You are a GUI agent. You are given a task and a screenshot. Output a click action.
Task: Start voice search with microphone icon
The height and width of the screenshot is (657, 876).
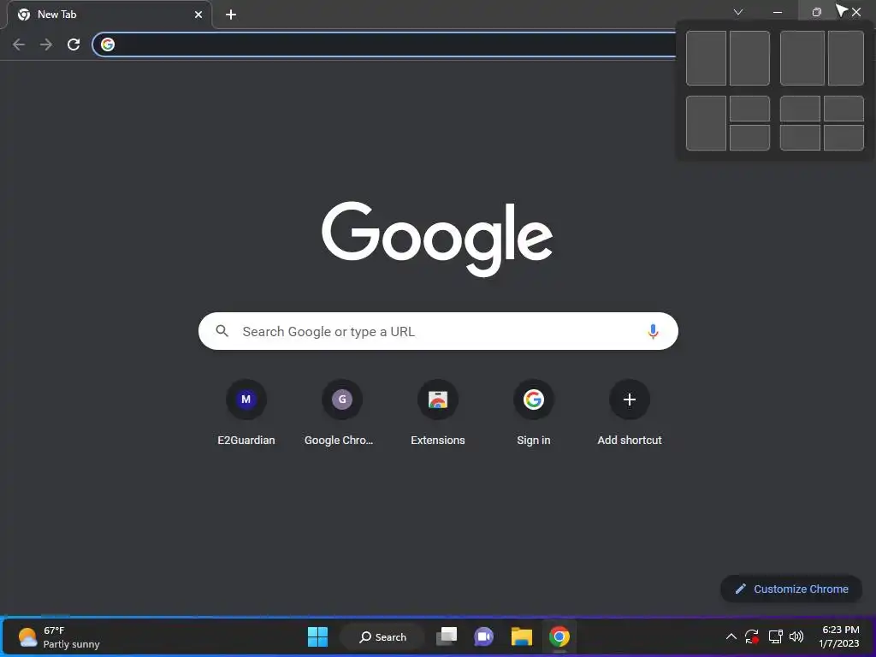pos(653,331)
